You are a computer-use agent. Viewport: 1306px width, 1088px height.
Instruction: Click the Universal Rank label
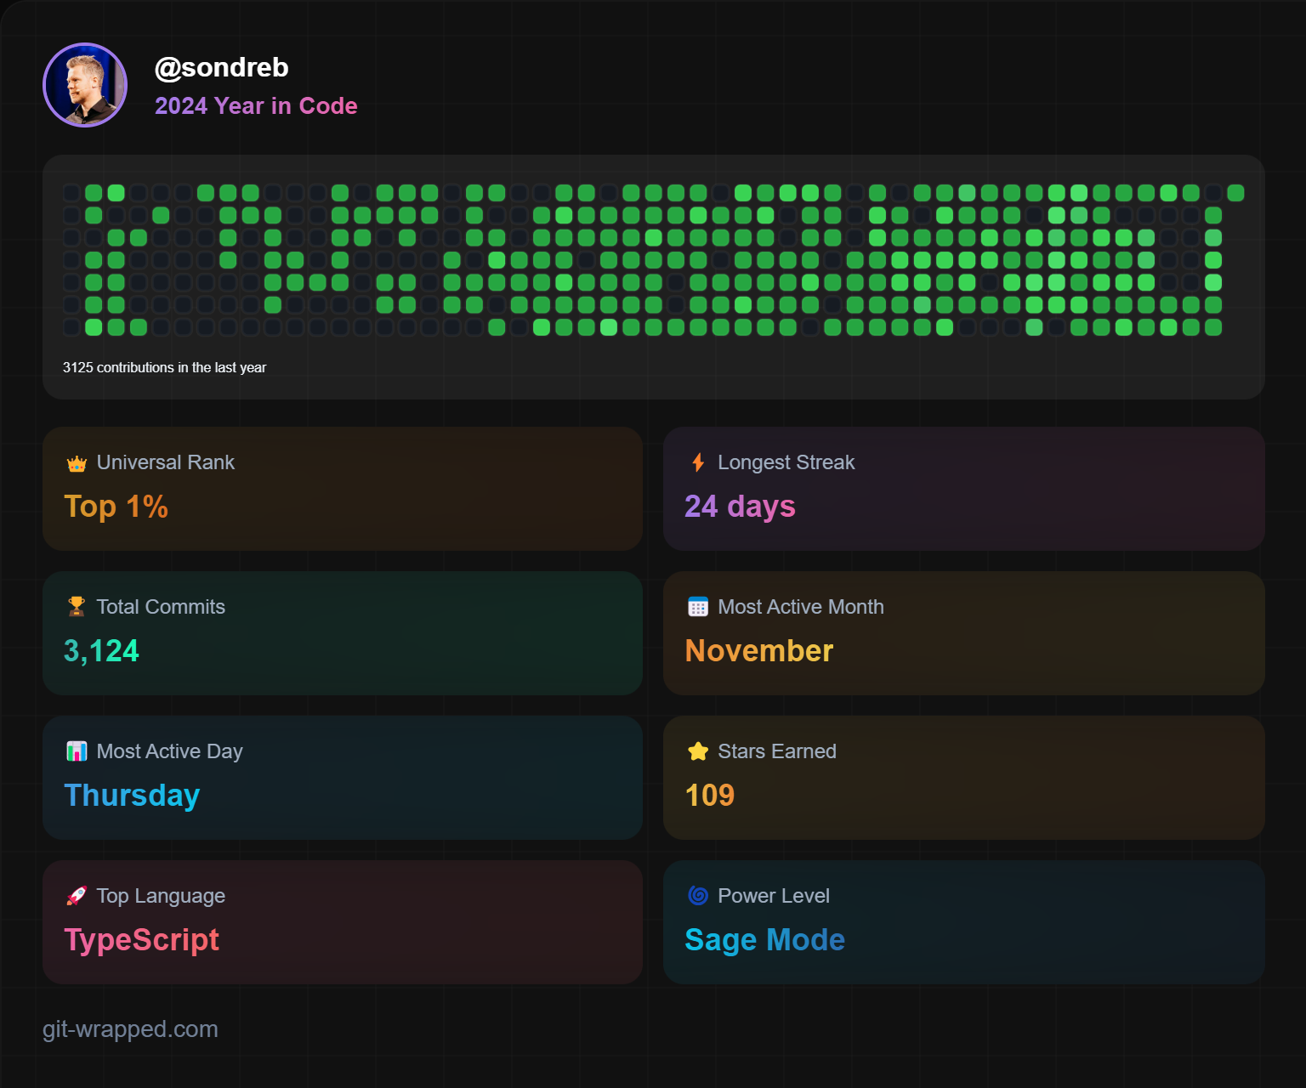(x=166, y=462)
